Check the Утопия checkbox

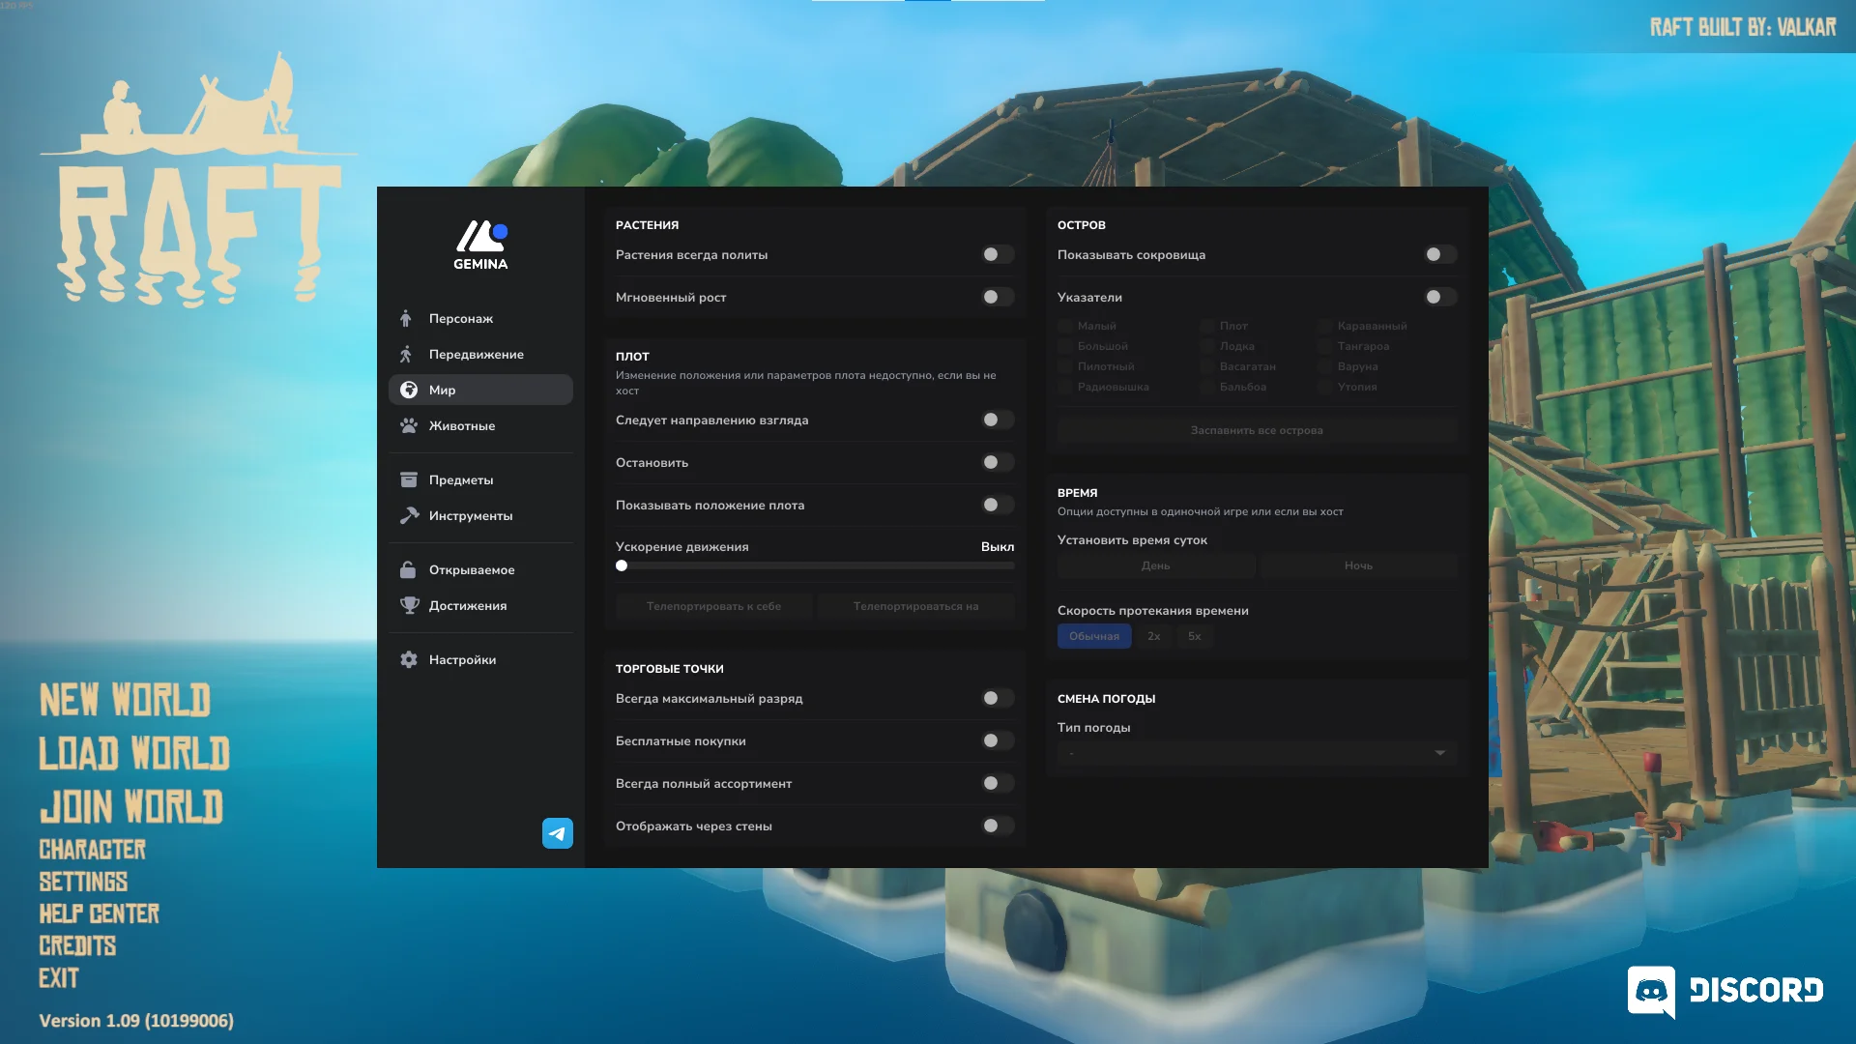click(1324, 387)
